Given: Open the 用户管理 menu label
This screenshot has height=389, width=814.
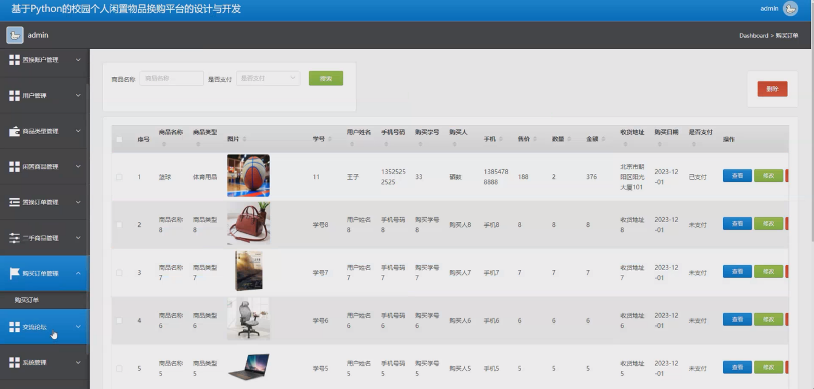Looking at the screenshot, I should pyautogui.click(x=35, y=95).
